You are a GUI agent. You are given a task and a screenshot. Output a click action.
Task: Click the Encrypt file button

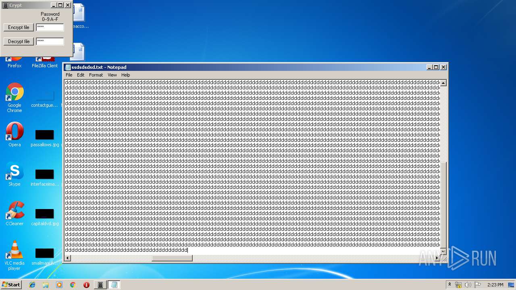tap(19, 27)
